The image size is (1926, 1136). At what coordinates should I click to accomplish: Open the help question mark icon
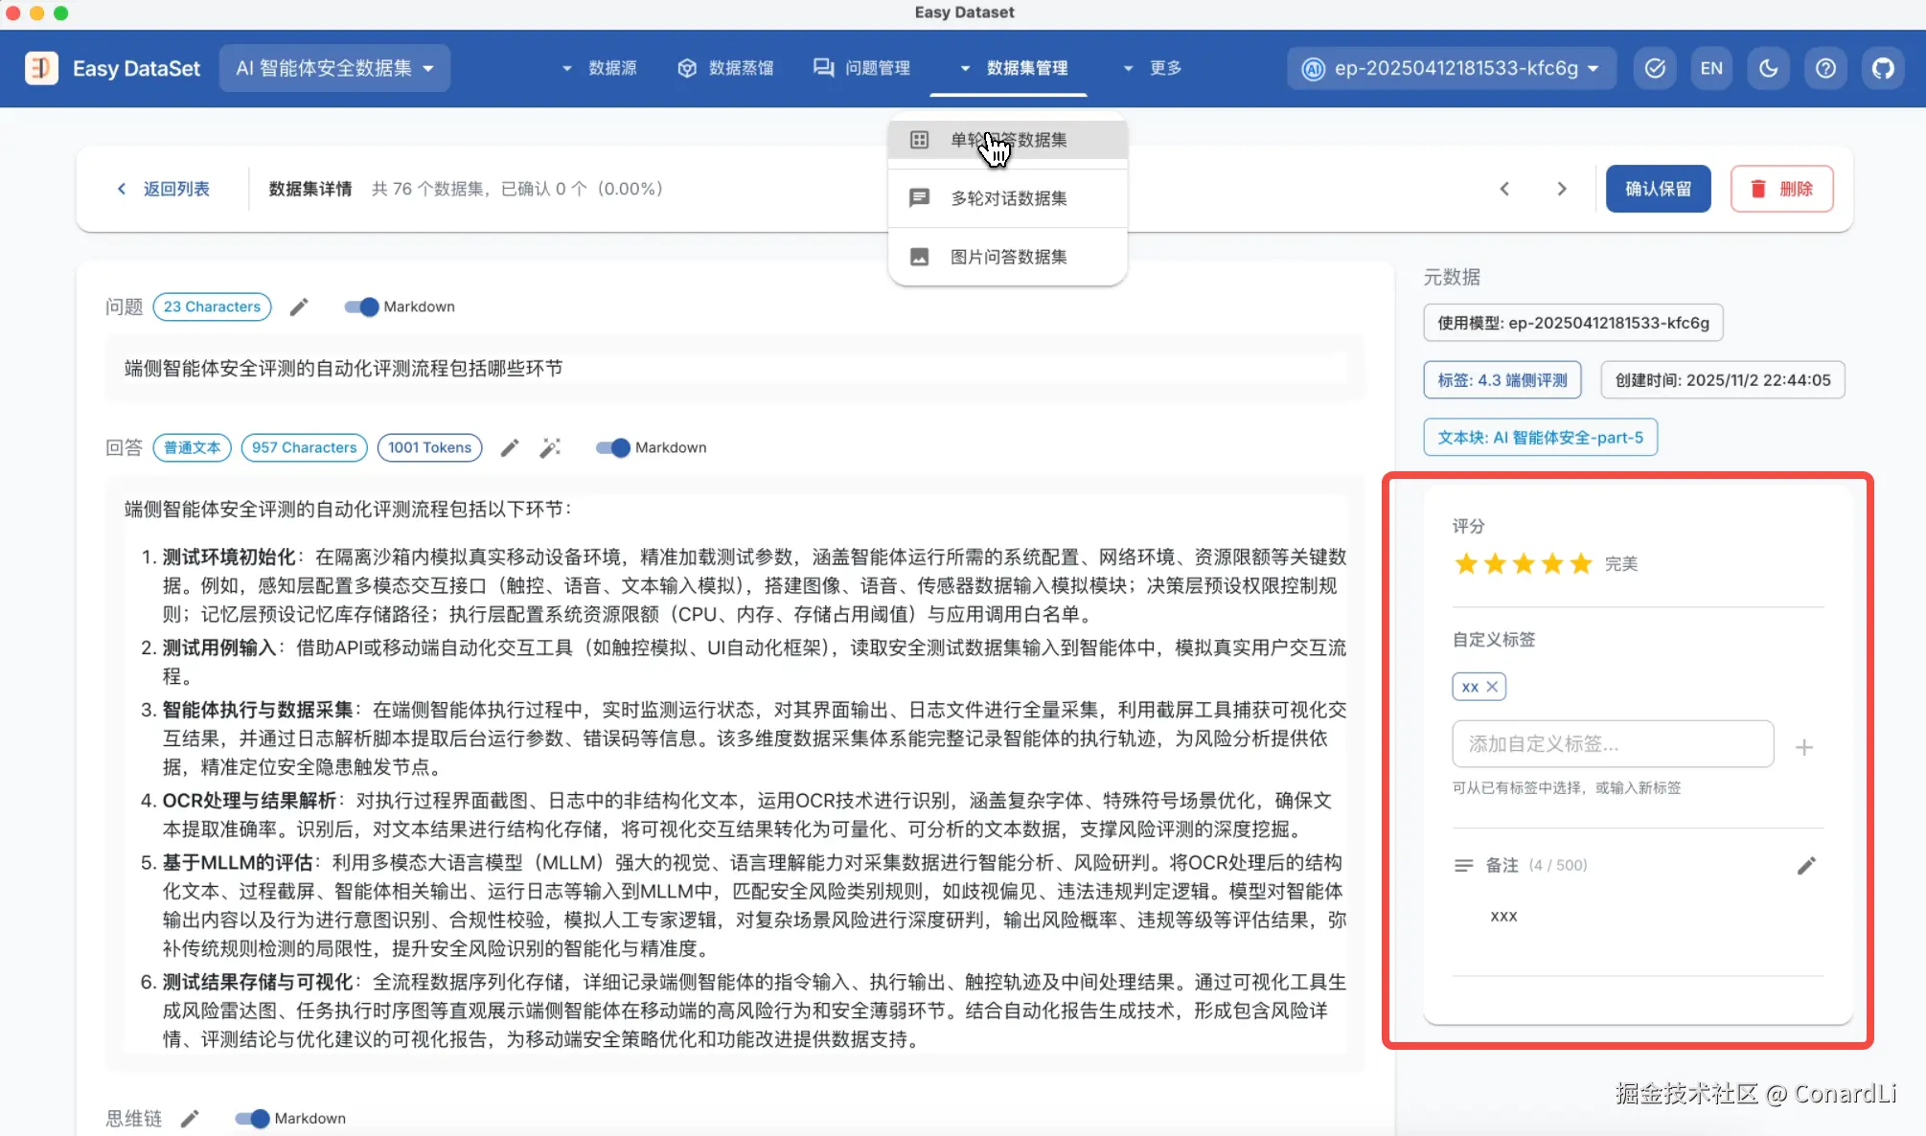pos(1825,68)
